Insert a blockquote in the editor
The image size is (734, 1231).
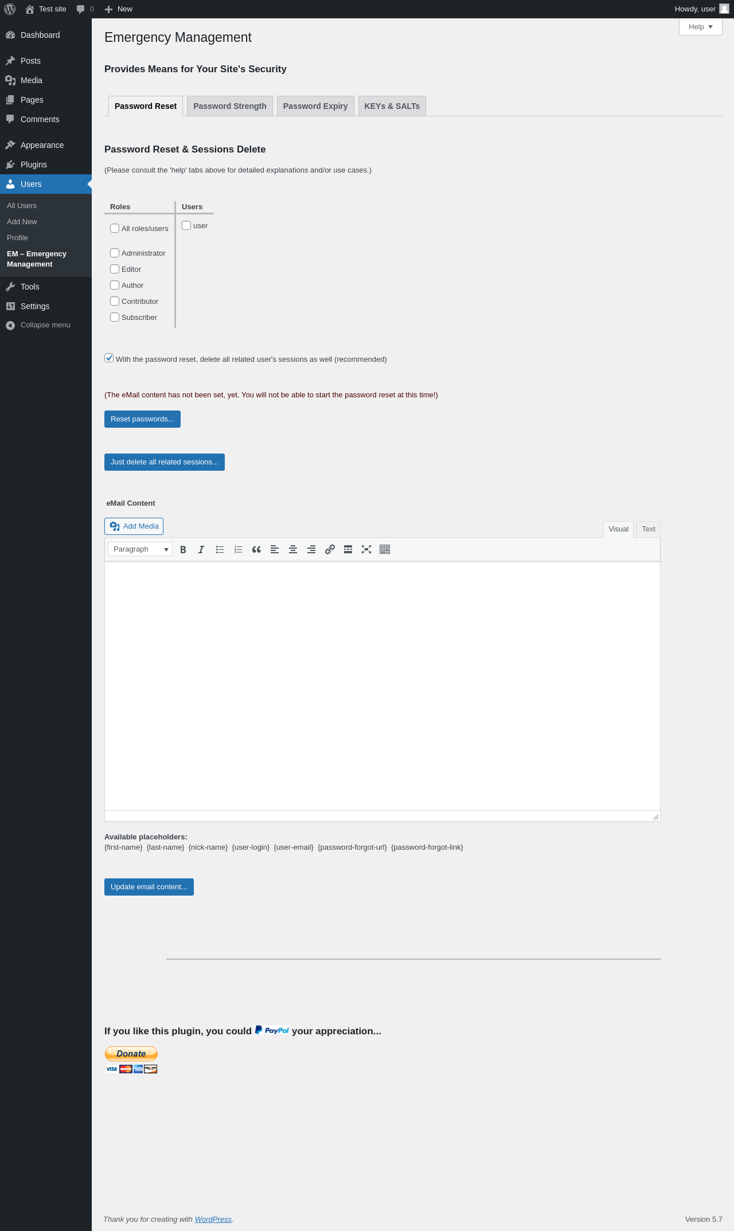point(256,549)
